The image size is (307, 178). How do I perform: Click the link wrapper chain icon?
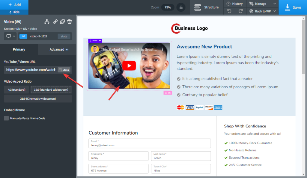55,22
